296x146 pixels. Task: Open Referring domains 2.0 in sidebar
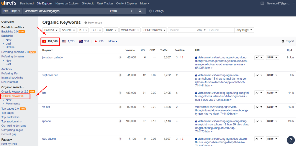(x=15, y=52)
